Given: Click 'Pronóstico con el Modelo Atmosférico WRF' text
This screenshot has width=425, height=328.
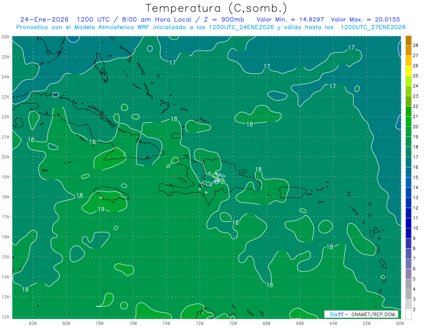Looking at the screenshot, I should (84, 27).
